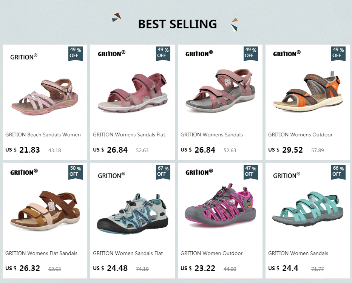This screenshot has height=283, width=352.
Task: Click the BEST SELLING section heading
Action: [177, 24]
